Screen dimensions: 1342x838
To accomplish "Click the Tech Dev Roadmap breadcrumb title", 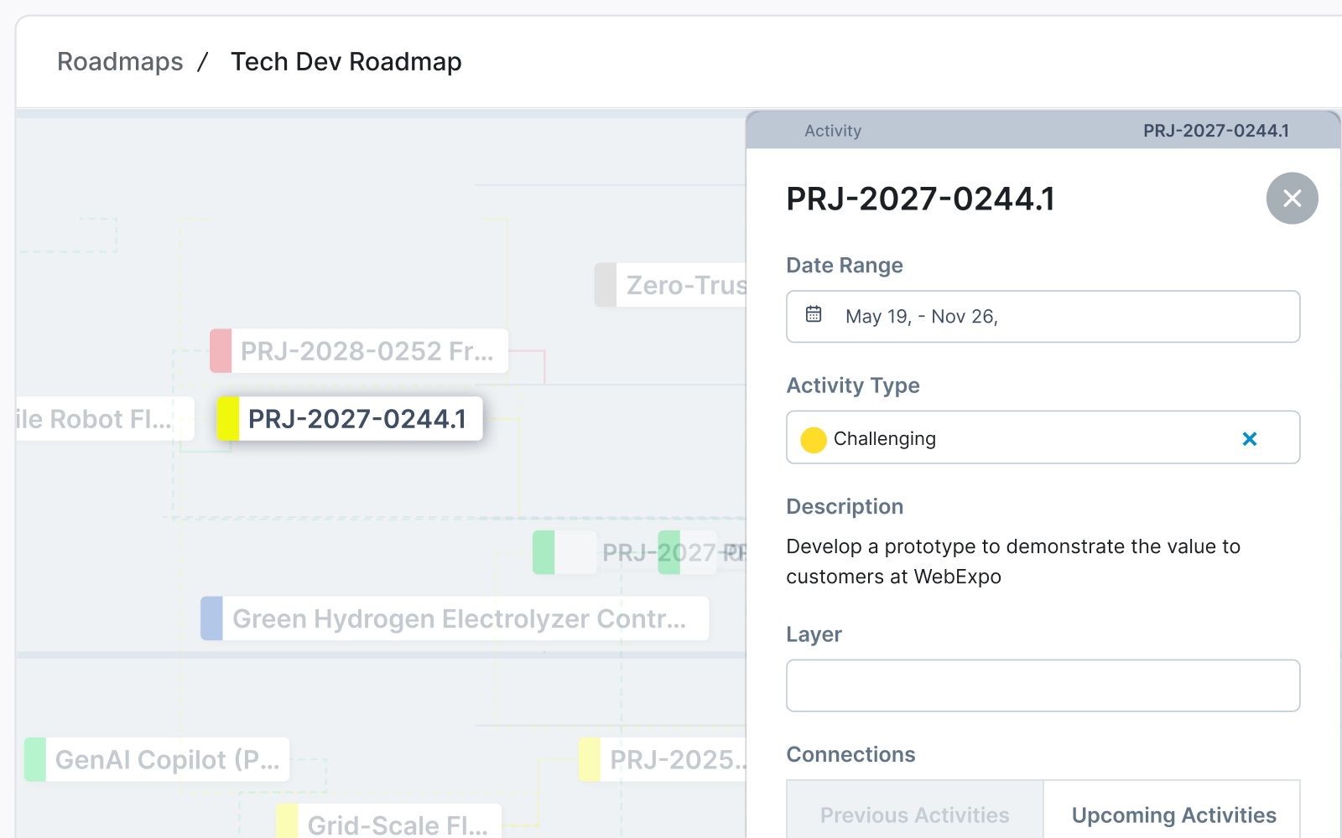I will 346,62.
